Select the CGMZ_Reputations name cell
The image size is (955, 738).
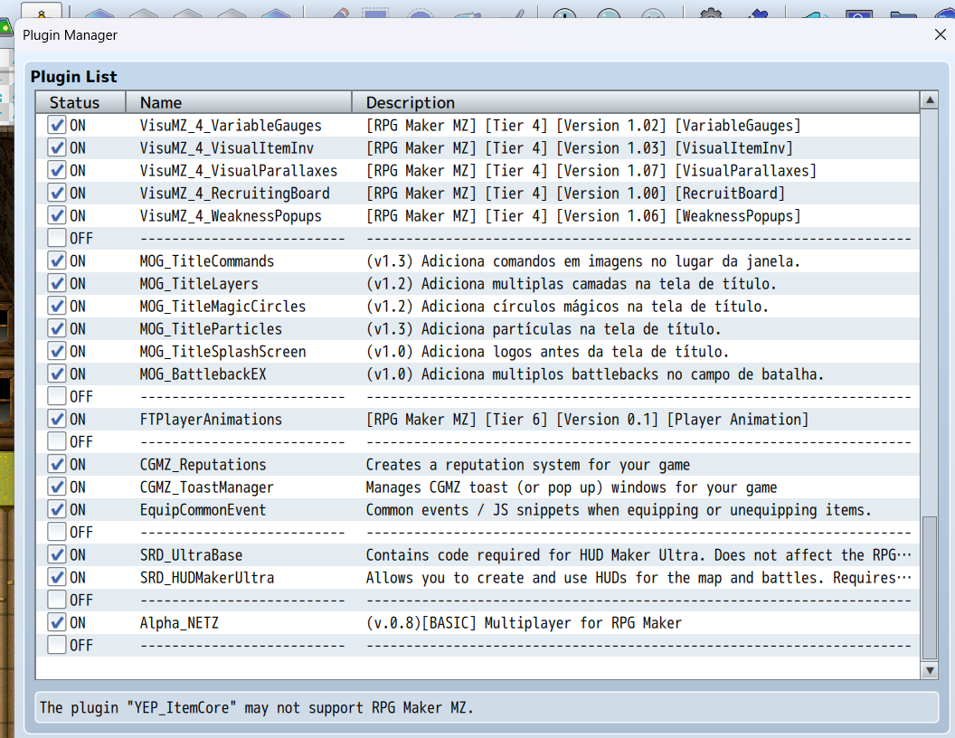click(203, 465)
